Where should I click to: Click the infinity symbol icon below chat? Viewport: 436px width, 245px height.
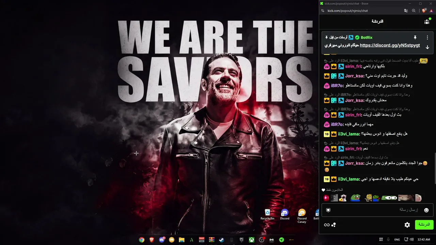tap(327, 225)
